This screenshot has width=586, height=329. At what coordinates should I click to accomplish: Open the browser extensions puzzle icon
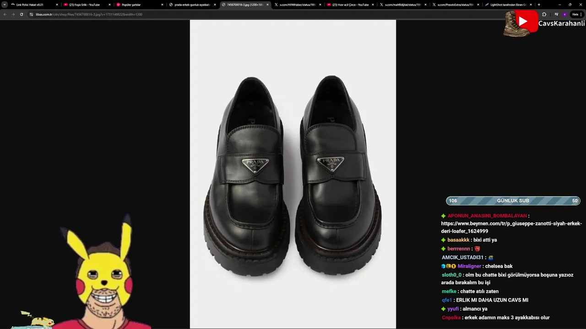544,14
